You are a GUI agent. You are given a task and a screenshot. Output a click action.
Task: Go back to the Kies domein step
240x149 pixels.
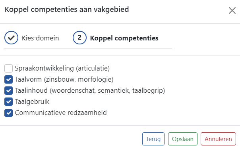(x=41, y=38)
